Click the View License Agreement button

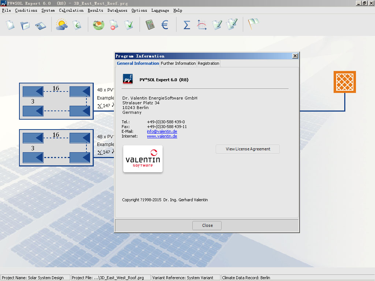point(248,149)
